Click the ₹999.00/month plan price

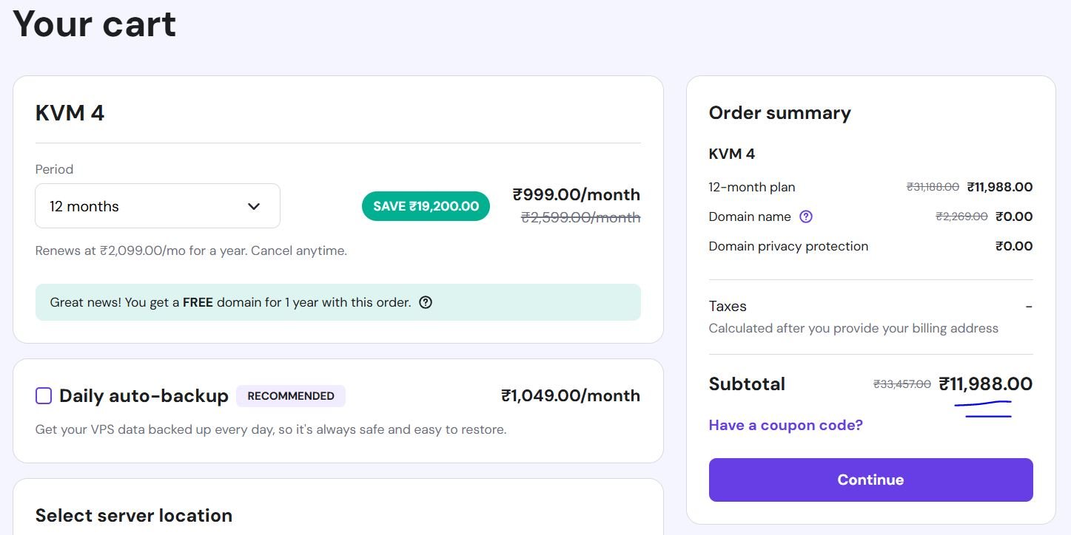pos(576,195)
